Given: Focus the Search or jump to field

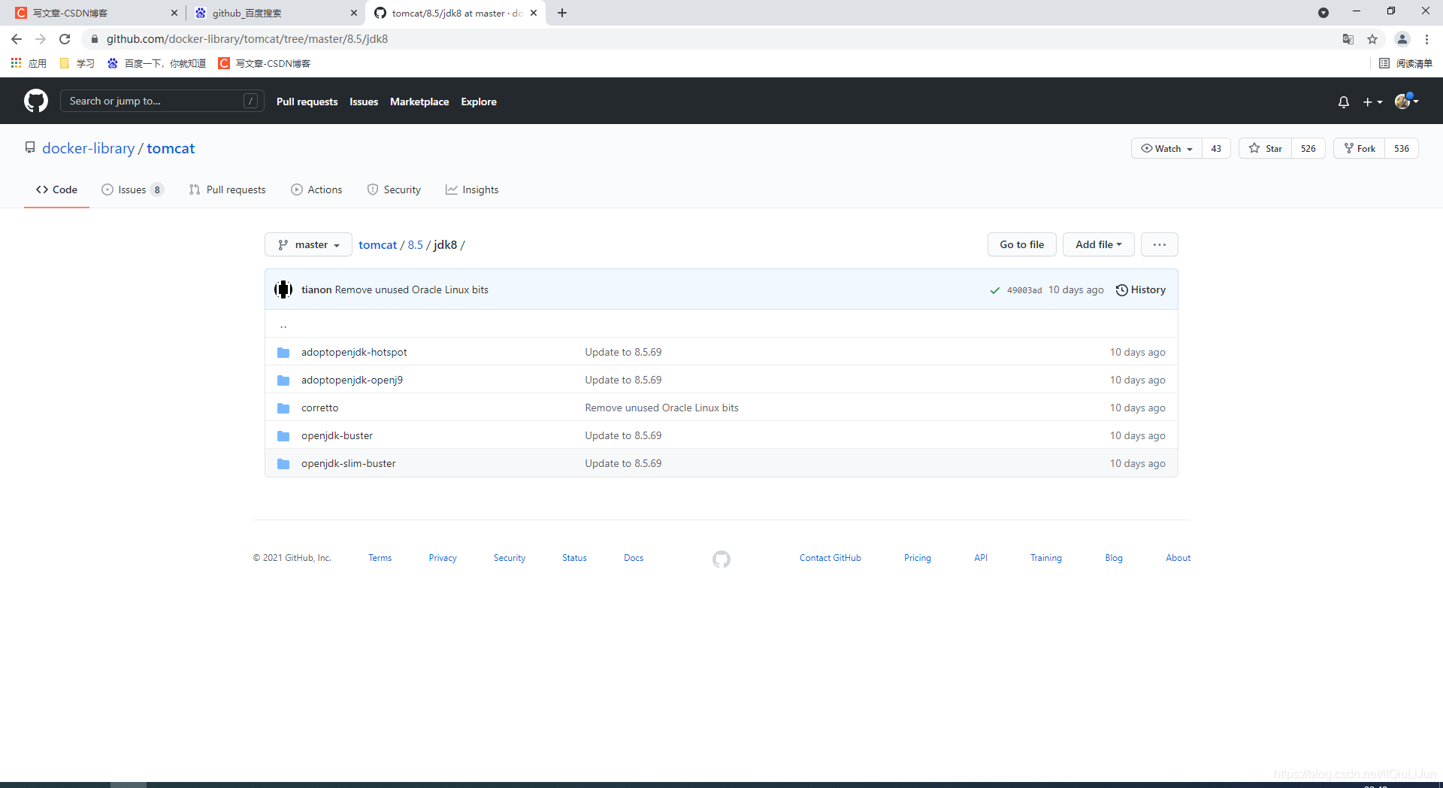Looking at the screenshot, I should click(162, 101).
